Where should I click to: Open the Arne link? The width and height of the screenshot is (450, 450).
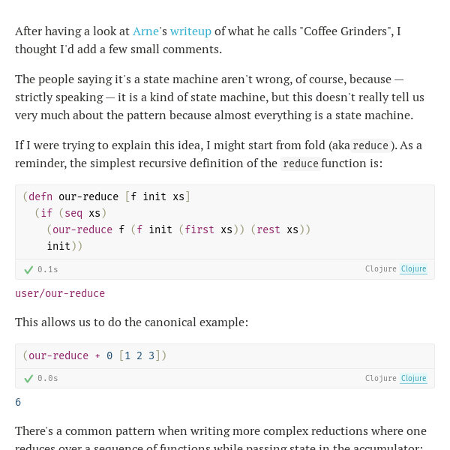(145, 31)
